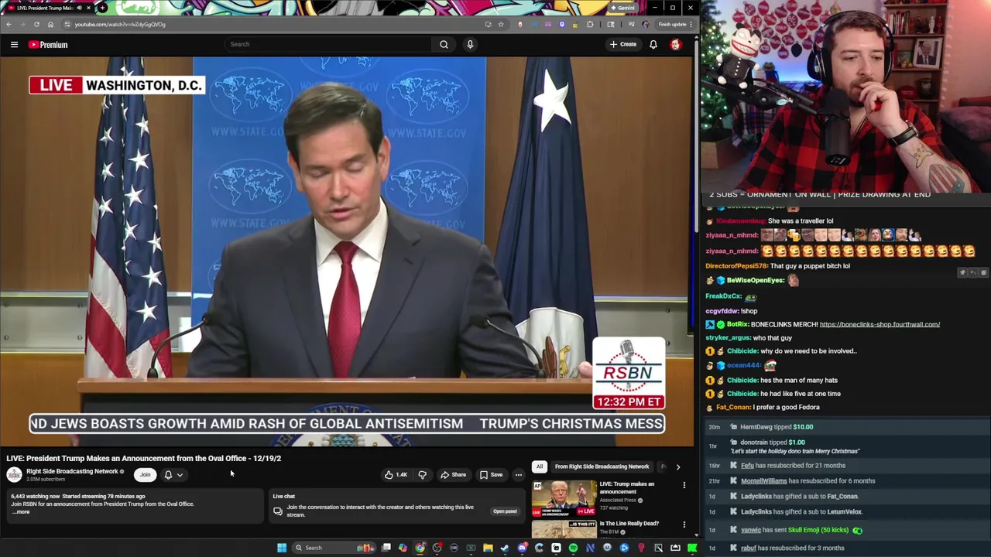Open Task View from the taskbar
Image resolution: width=991 pixels, height=557 pixels.
click(386, 548)
